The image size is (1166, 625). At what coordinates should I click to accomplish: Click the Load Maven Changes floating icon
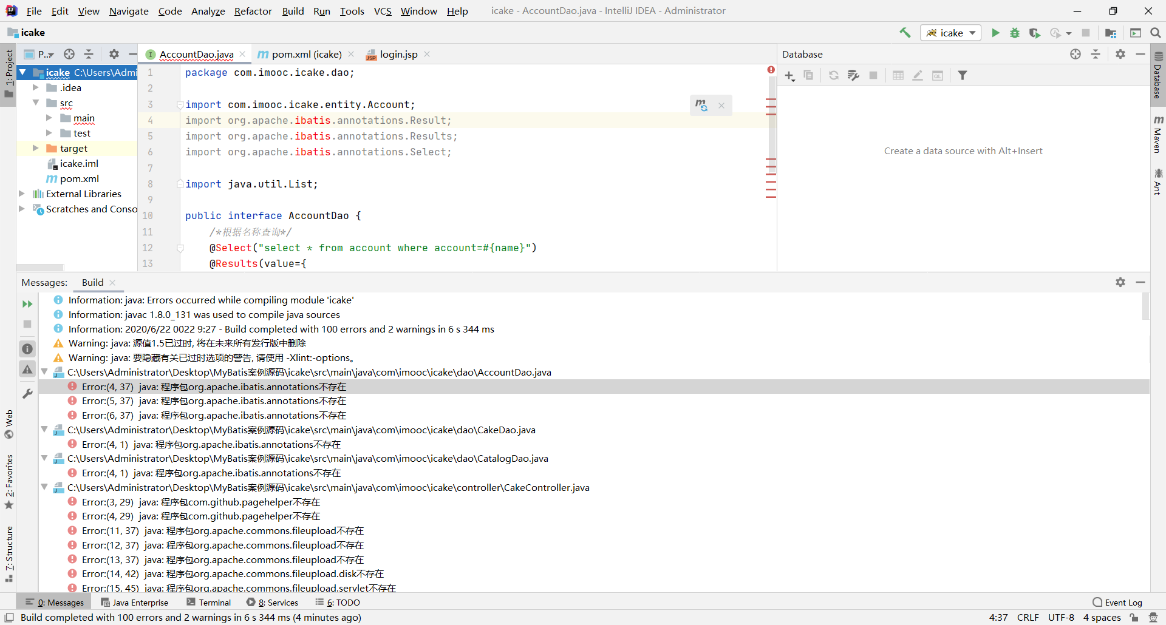click(x=701, y=105)
